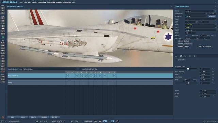218x123 pixels.
Task: Click the EXPORT payload button
Action: click(x=55, y=117)
